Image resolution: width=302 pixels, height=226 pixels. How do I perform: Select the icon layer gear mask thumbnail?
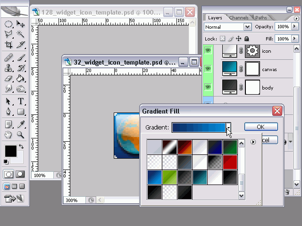[252, 51]
